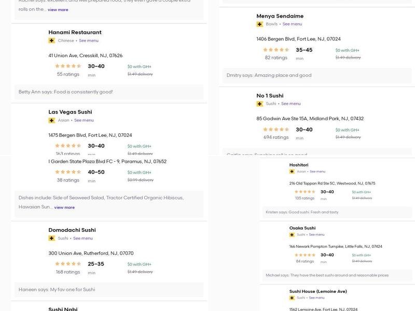Open See menu link for Las Vegas Sushi
The image size is (415, 311).
84,120
